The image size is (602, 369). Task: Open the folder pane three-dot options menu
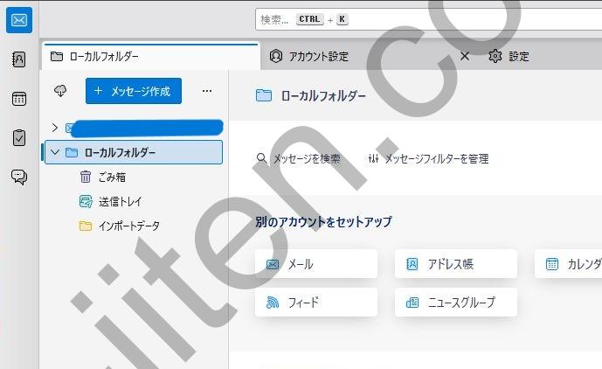pyautogui.click(x=207, y=91)
